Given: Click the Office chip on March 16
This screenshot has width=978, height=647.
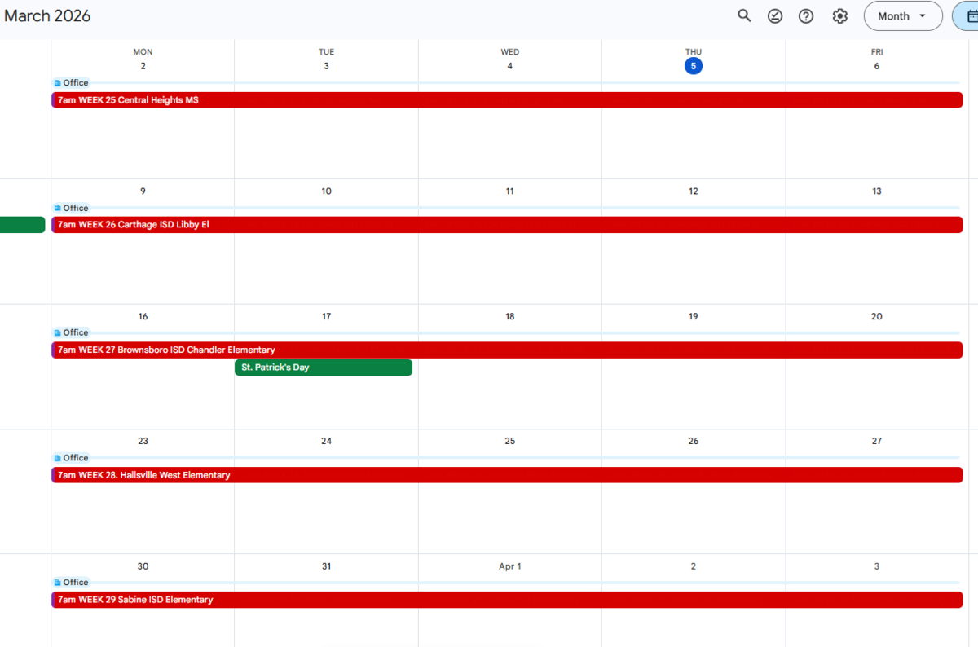Looking at the screenshot, I should (x=73, y=332).
